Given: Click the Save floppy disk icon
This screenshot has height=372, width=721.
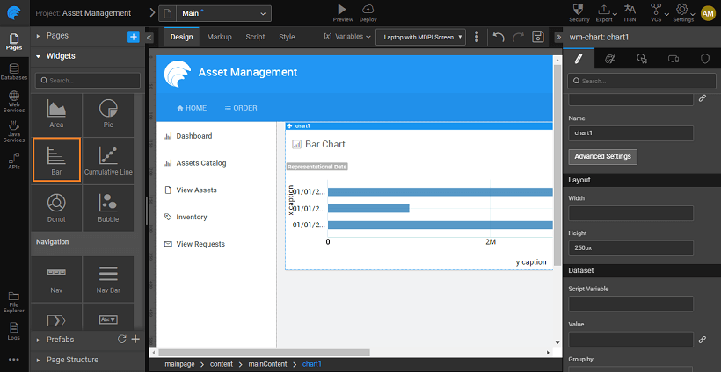Looking at the screenshot, I should coord(538,37).
